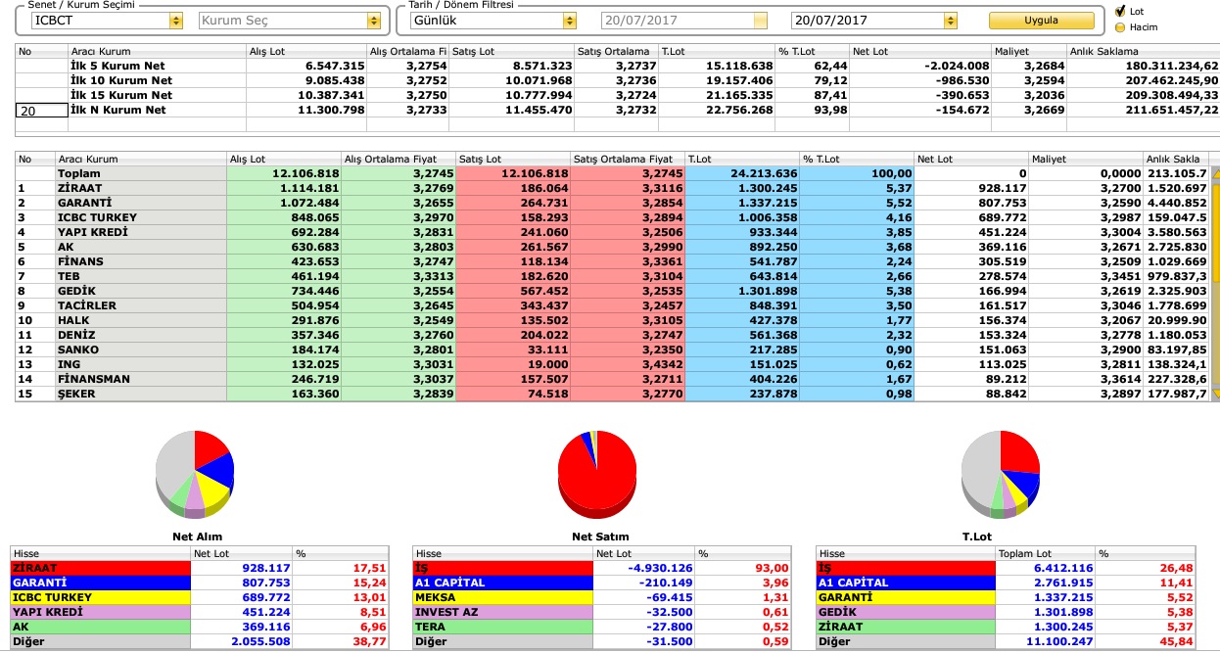Click Anlık Saklama header in summary table

coord(1143,51)
